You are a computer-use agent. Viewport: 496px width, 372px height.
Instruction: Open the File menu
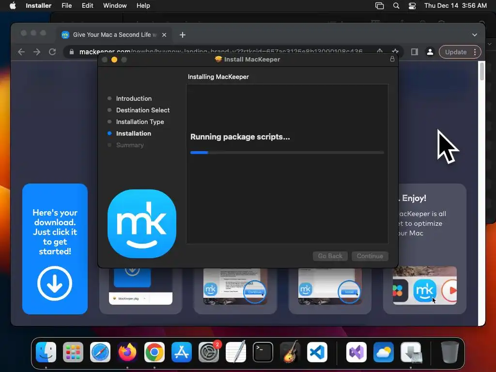[x=66, y=6]
